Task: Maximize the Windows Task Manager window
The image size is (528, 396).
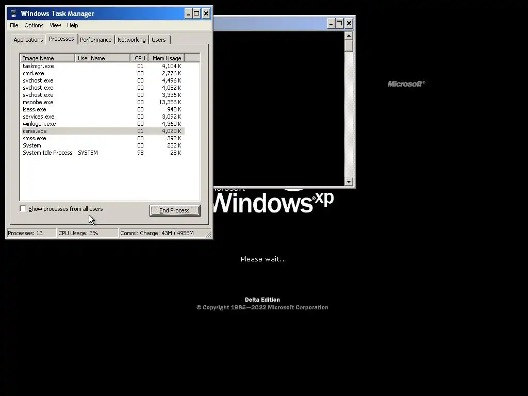Action: click(196, 14)
